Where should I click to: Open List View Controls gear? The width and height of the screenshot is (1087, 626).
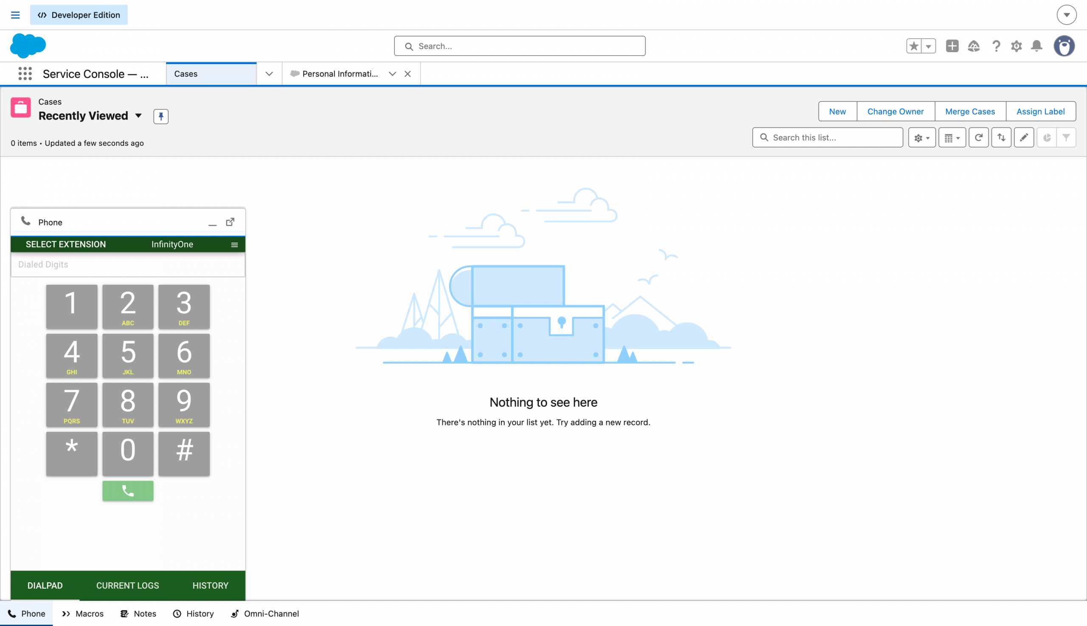pyautogui.click(x=922, y=137)
